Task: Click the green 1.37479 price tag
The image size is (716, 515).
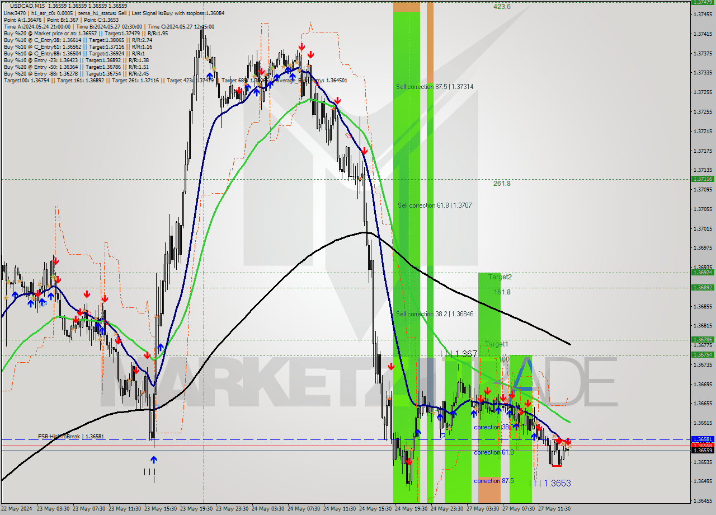Action: point(702,2)
